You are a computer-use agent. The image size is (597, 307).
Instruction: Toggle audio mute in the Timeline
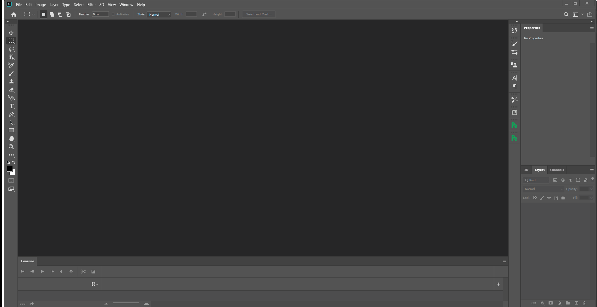coord(61,271)
